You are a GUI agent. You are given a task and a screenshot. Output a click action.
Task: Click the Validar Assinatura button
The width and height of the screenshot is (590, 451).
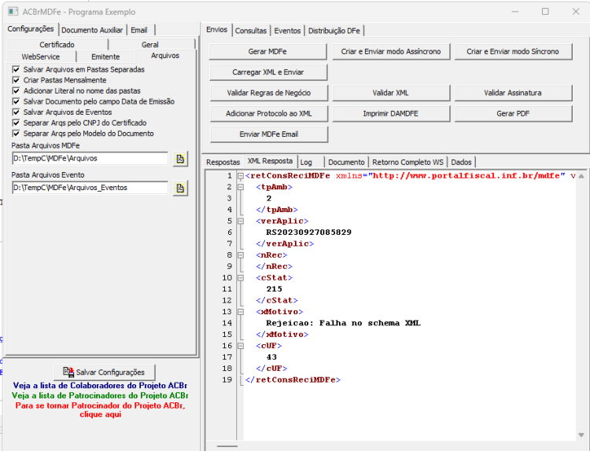click(x=513, y=93)
